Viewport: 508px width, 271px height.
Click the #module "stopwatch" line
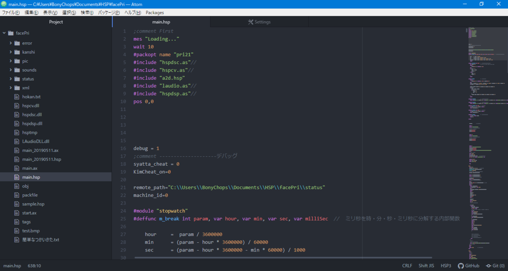point(160,211)
